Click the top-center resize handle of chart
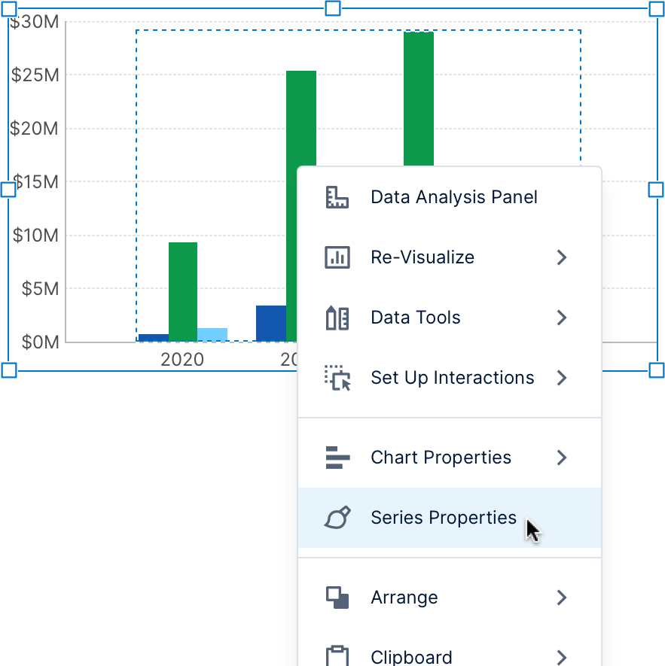 [x=332, y=8]
